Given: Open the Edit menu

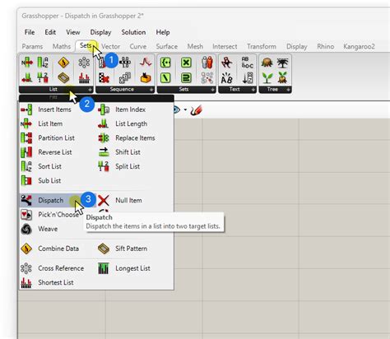Looking at the screenshot, I should point(50,32).
